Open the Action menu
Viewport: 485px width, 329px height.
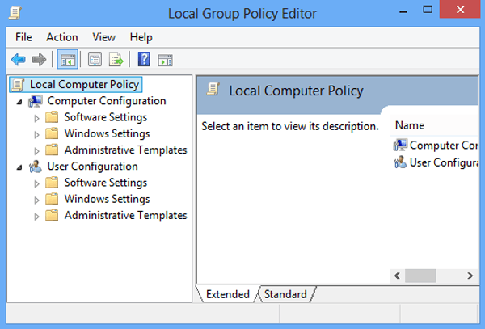point(62,37)
